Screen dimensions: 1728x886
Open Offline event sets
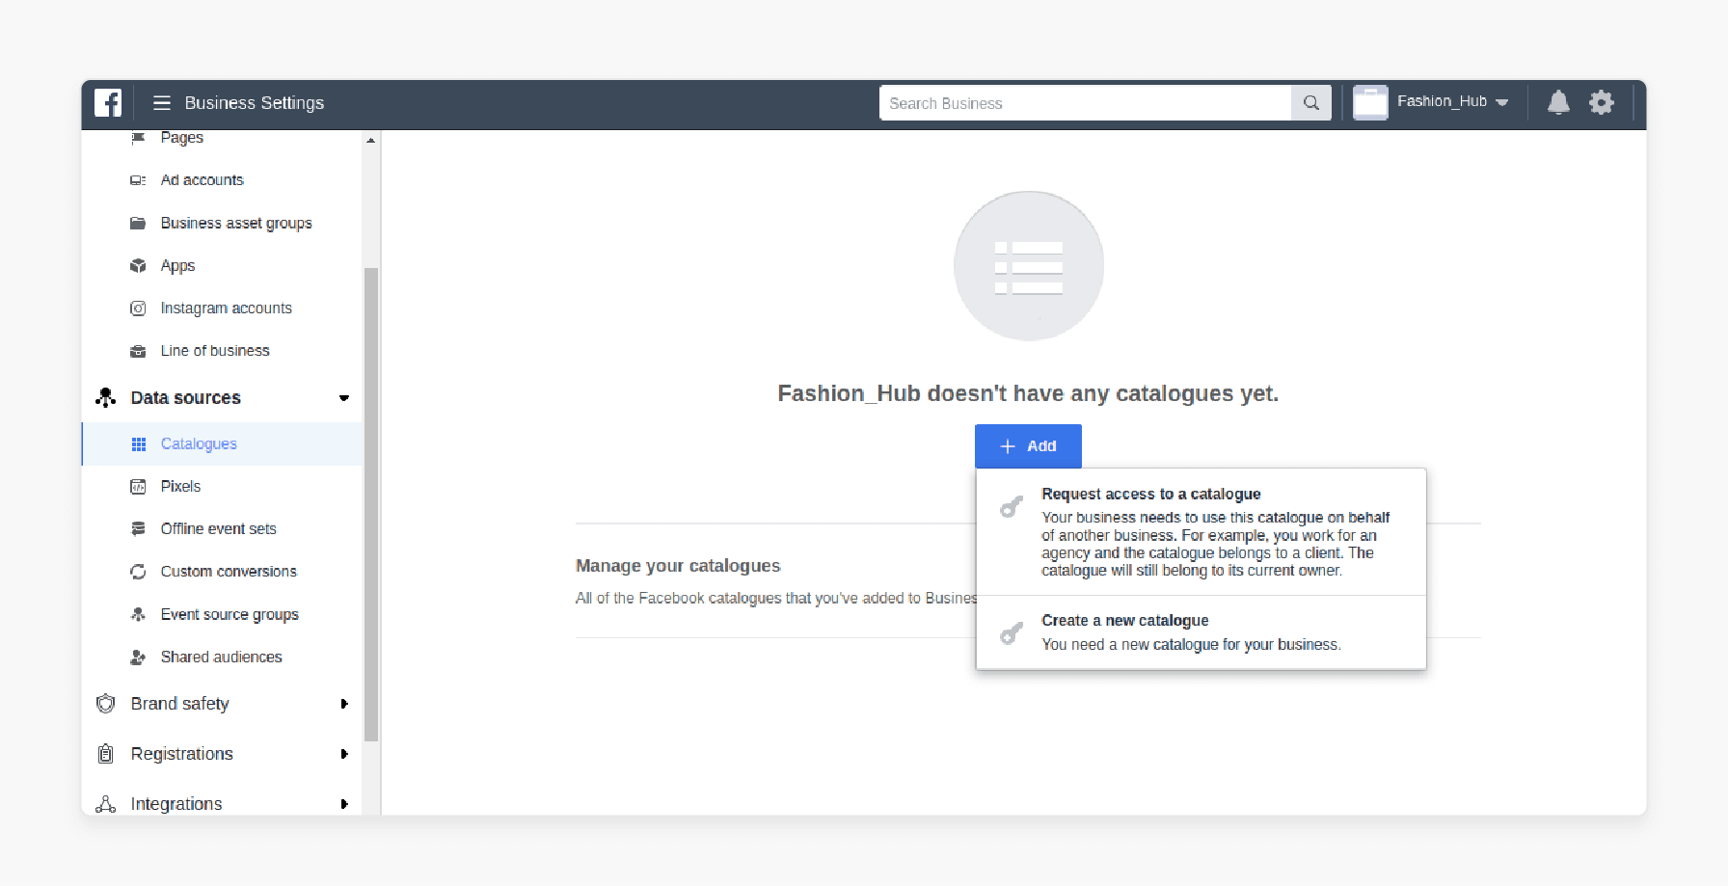coord(219,528)
